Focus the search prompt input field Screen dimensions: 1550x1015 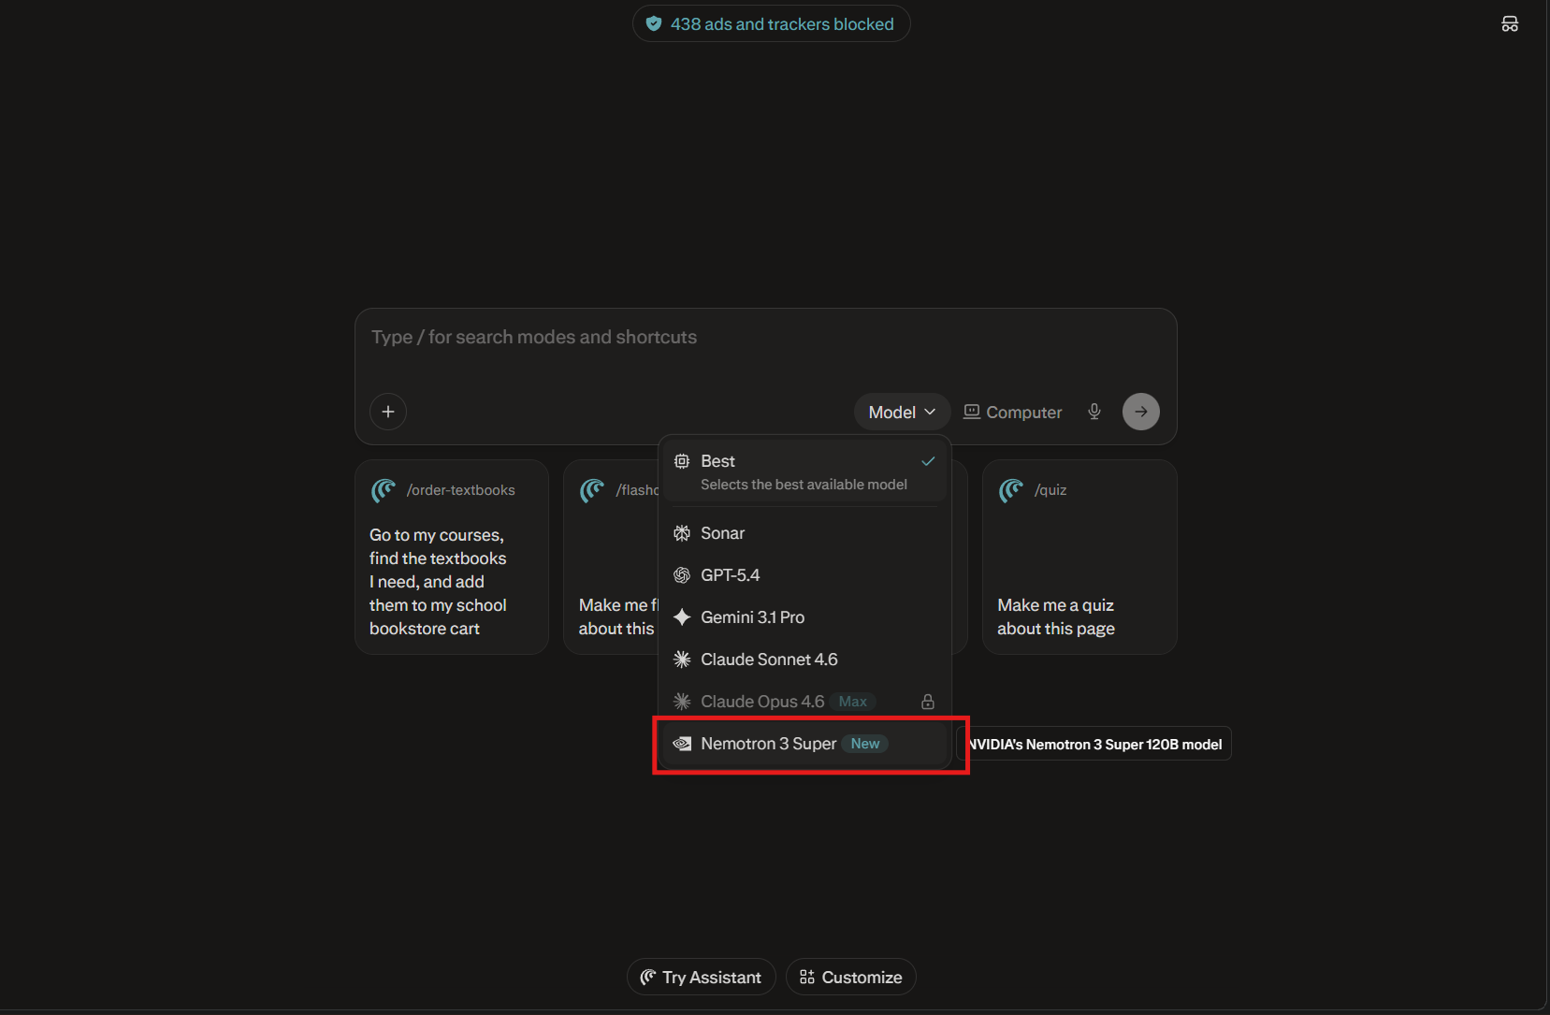pyautogui.click(x=765, y=338)
